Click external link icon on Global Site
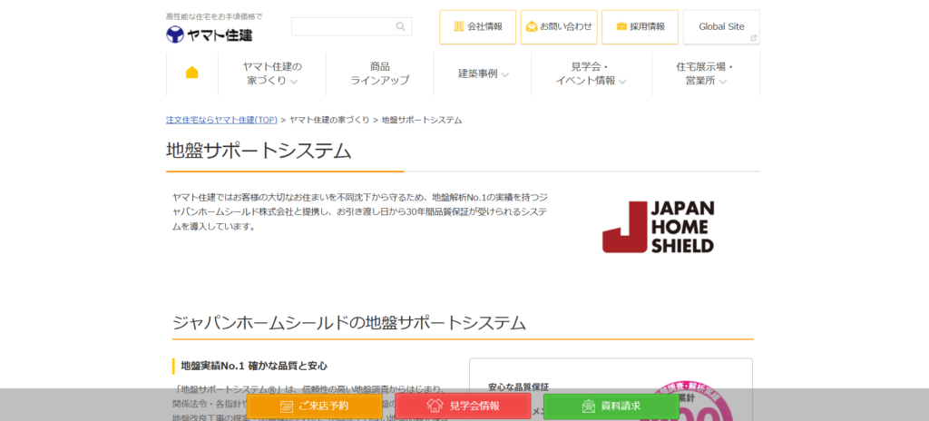 pyautogui.click(x=753, y=38)
